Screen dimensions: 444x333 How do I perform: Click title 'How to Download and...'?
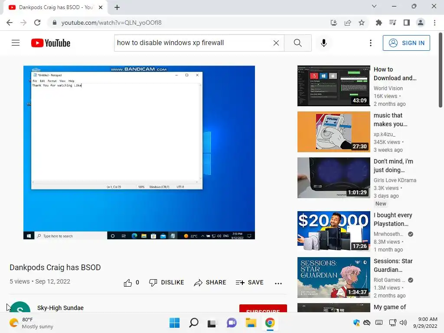pyautogui.click(x=395, y=74)
